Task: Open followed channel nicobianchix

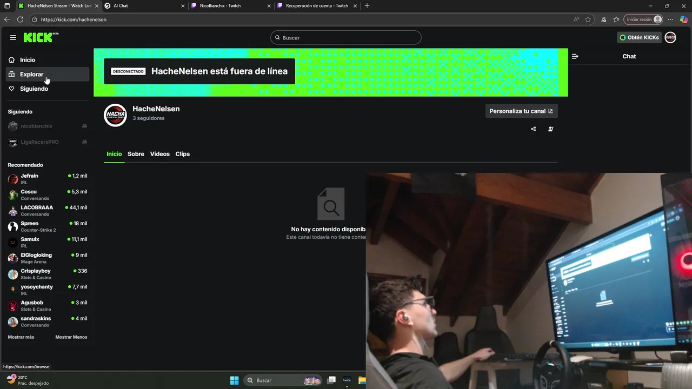Action: [x=48, y=126]
